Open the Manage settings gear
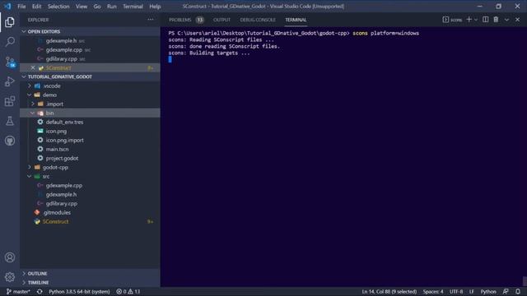Image resolution: width=527 pixels, height=296 pixels. [x=10, y=277]
